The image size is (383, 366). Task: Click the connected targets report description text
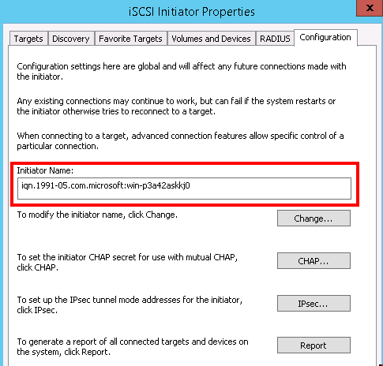tap(133, 346)
